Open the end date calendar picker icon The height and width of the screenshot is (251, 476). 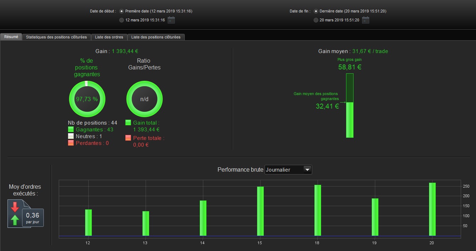pos(366,20)
